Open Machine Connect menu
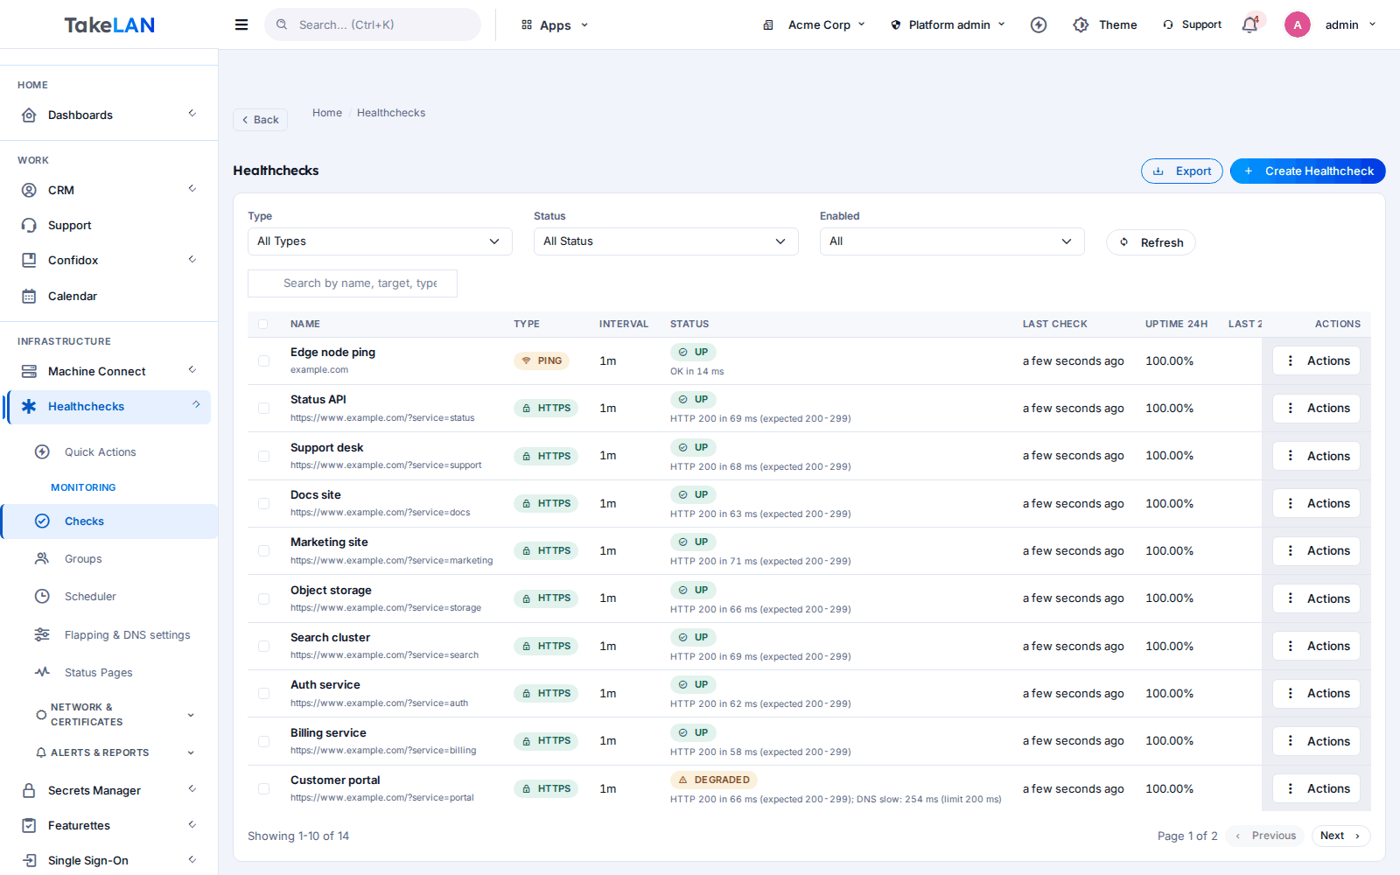Image resolution: width=1400 pixels, height=875 pixels. coord(108,371)
